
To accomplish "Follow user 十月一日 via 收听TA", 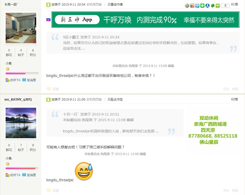I will click(13, 80).
